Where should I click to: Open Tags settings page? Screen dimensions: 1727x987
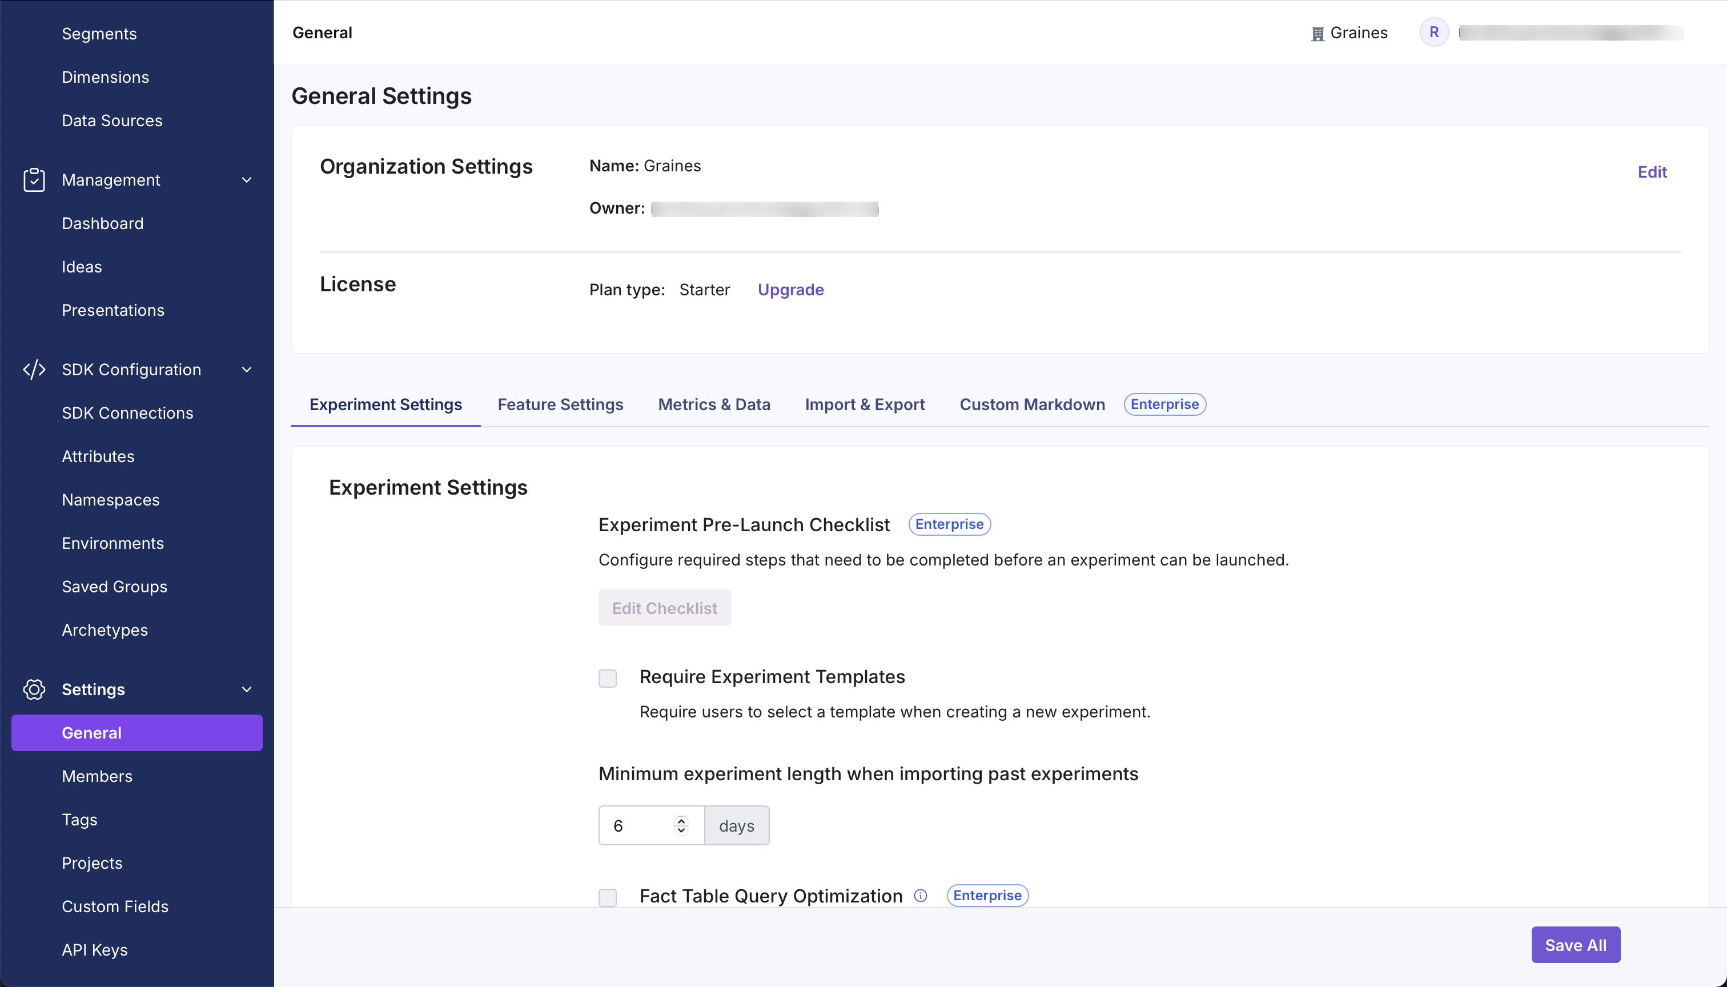79,820
